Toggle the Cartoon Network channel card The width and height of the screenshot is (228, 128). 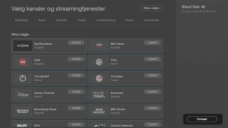(125, 125)
